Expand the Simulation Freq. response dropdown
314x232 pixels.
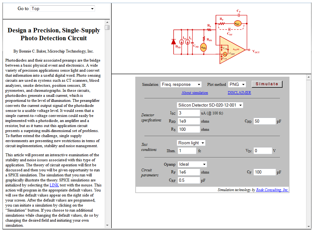point(181,84)
